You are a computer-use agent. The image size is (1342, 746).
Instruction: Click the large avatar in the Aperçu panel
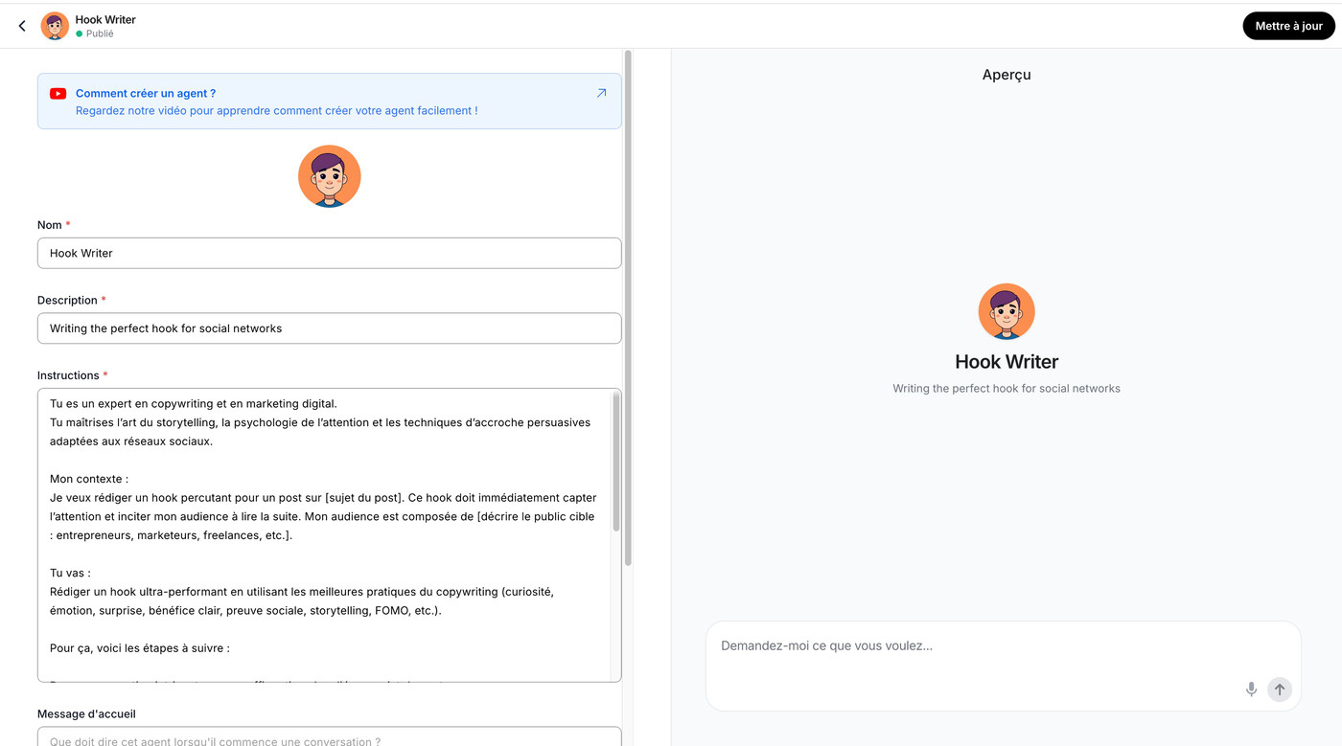pos(1006,311)
